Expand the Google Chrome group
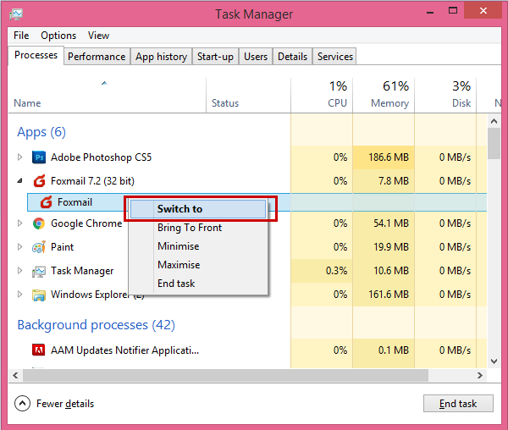The height and width of the screenshot is (430, 508). (x=20, y=223)
